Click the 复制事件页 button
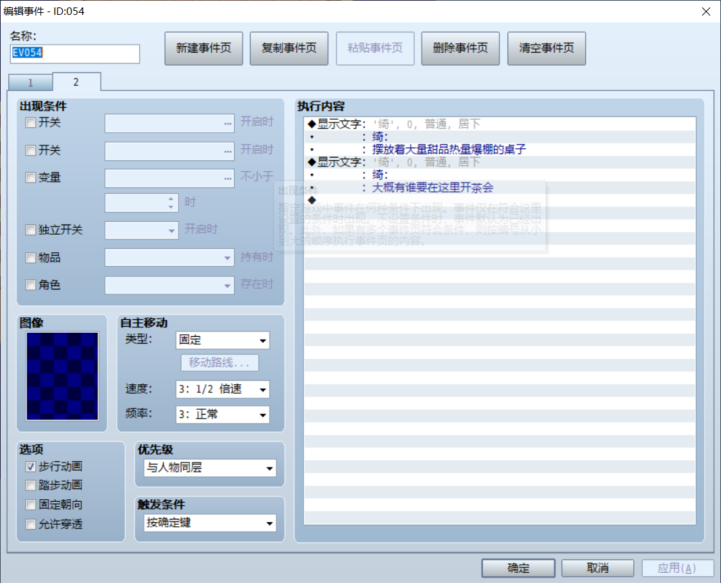This screenshot has width=721, height=583. (289, 48)
